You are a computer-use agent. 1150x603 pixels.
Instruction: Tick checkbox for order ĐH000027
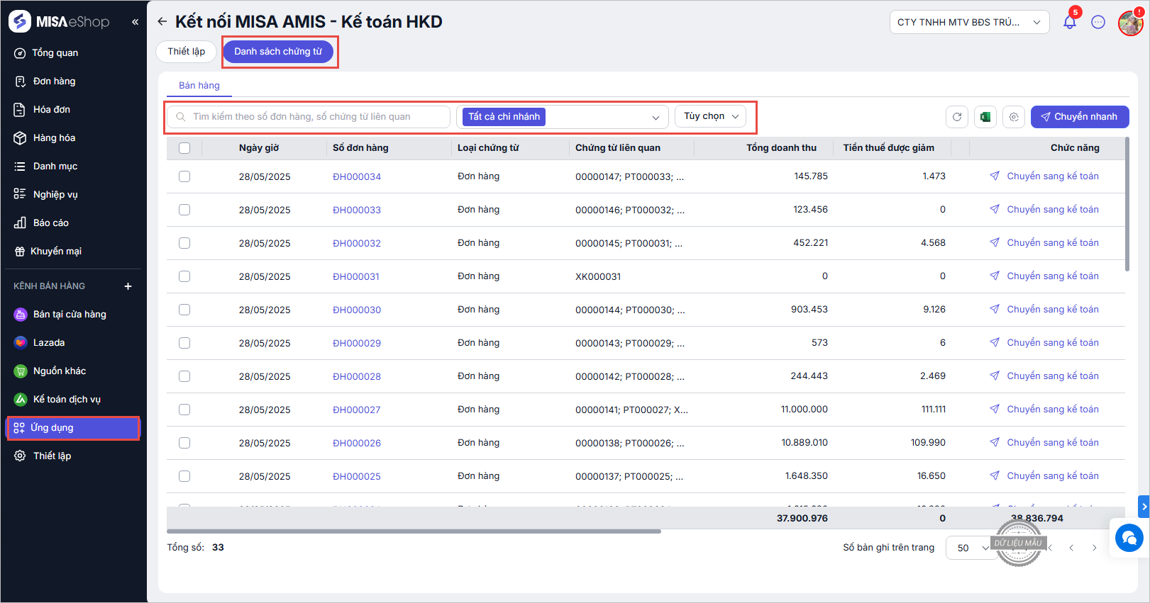click(184, 410)
